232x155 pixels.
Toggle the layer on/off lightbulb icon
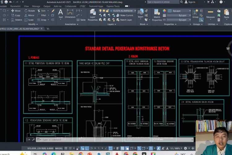pyautogui.click(x=101, y=11)
